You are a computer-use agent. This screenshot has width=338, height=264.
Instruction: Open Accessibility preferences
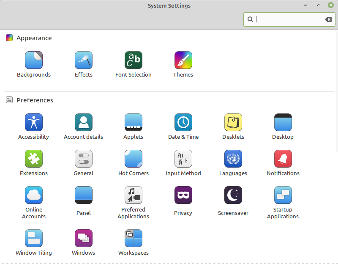pyautogui.click(x=34, y=123)
